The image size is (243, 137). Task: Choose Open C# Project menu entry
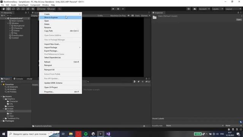point(60,87)
